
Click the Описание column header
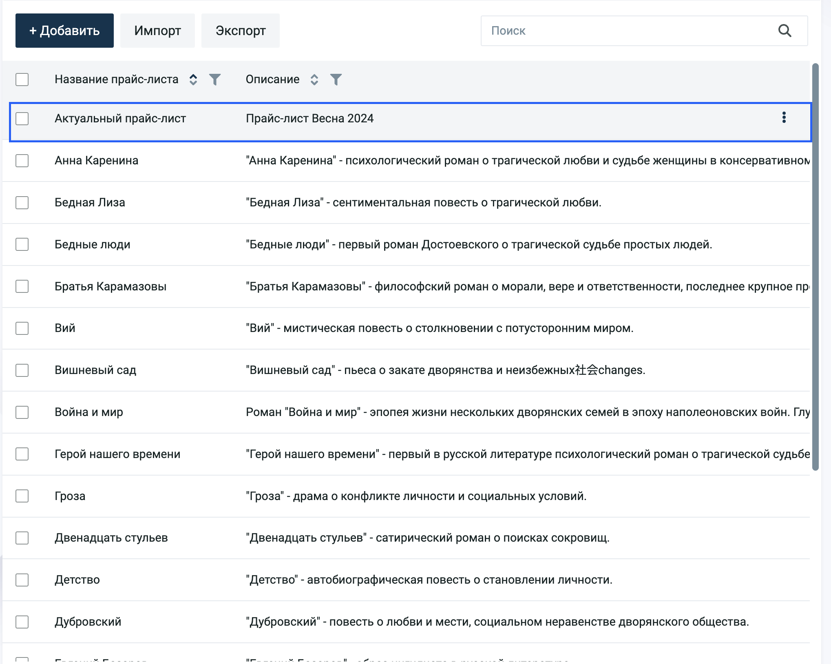[x=272, y=79]
